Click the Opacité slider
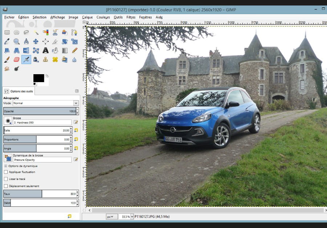327x228 pixels. coord(40,111)
